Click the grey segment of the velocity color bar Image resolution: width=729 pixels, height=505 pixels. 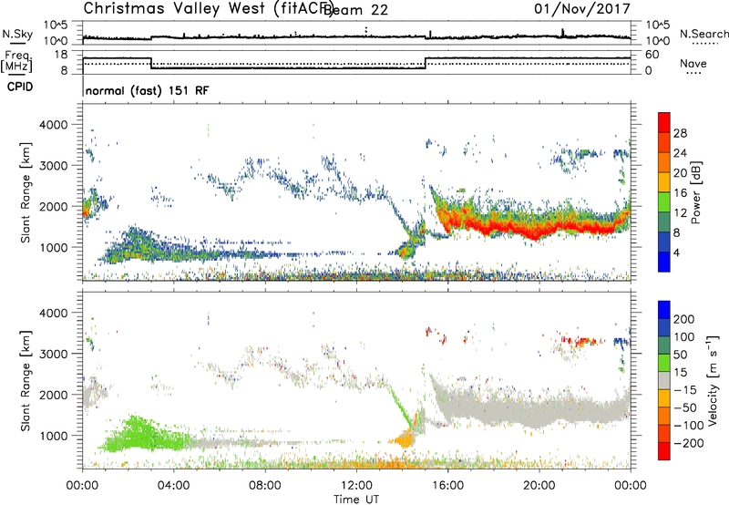(664, 380)
